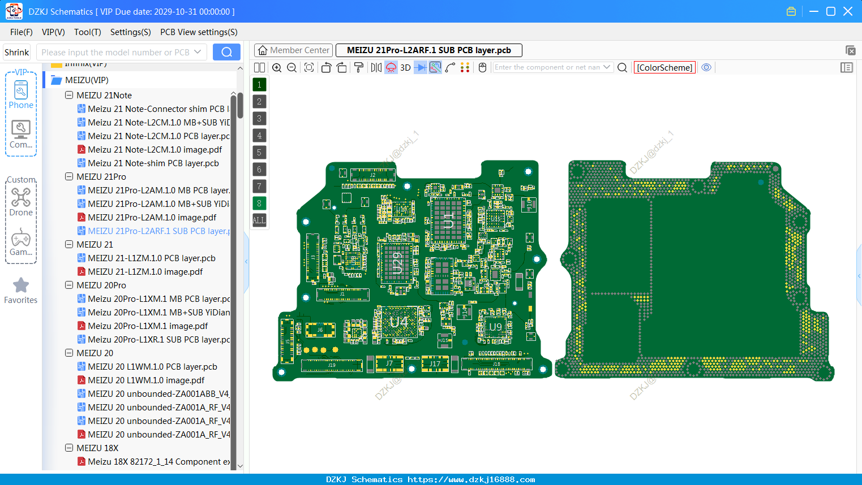Zoom in on the PCB view
The image size is (862, 485).
277,67
